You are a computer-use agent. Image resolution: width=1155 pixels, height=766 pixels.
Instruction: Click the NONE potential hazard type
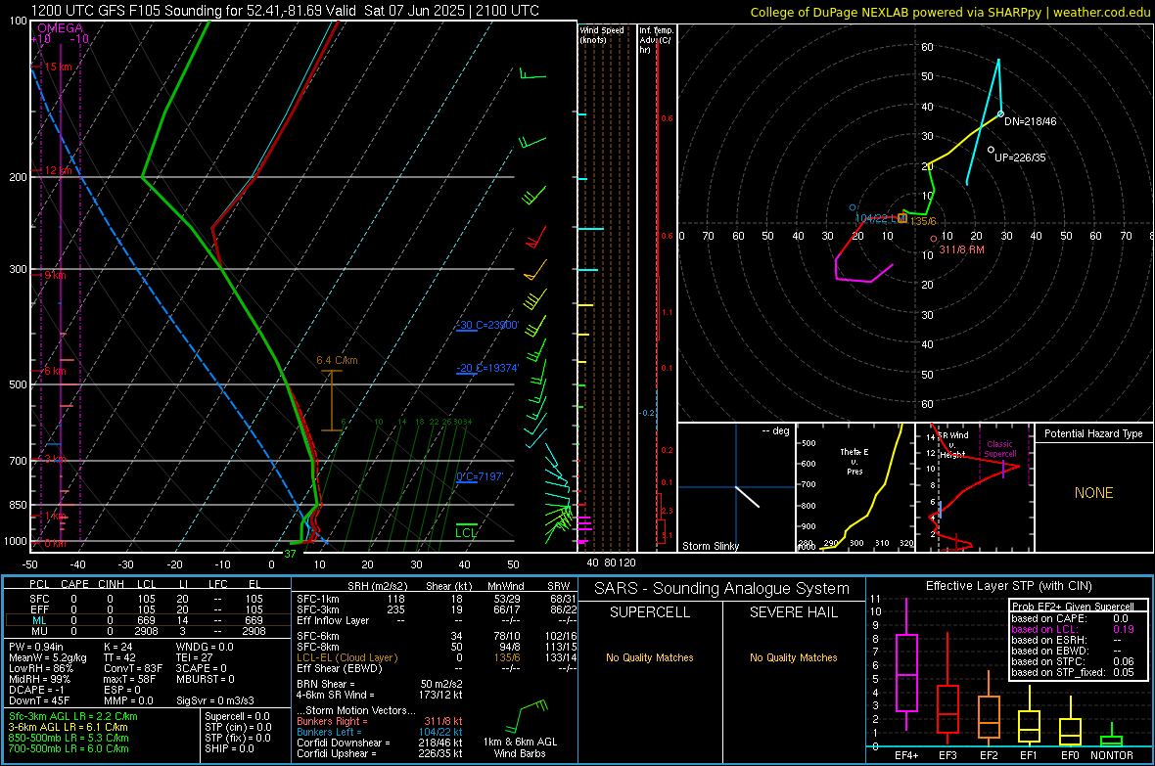click(x=1094, y=493)
